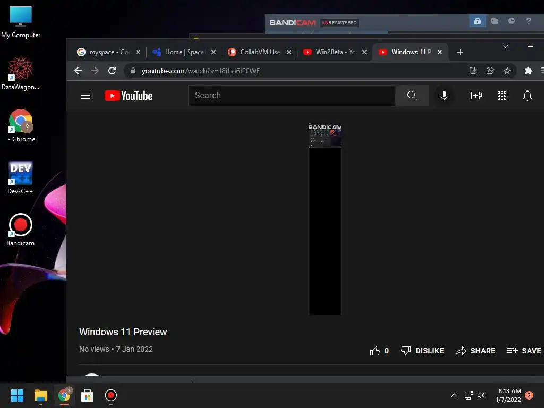
Task: Open the Dev-C++ desktop shortcut
Action: [21, 177]
